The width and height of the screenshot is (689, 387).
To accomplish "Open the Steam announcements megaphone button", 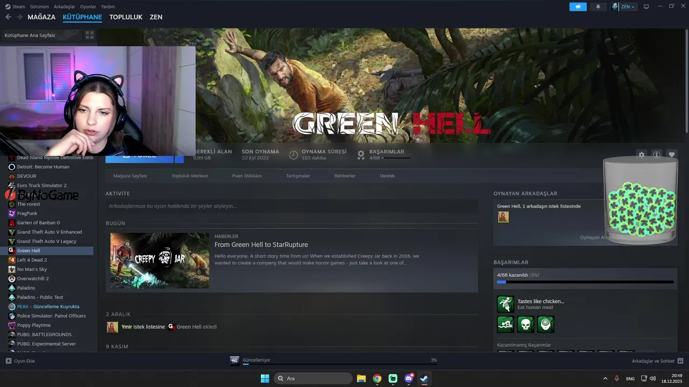I will 578,6.
